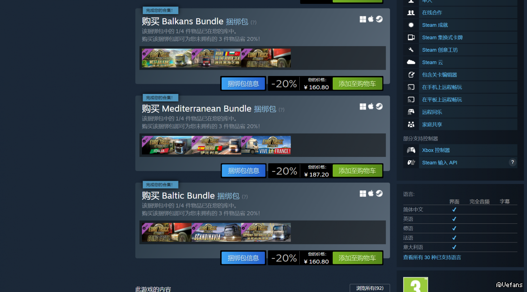Open help tooltip next to Balkans Bundle title
The image size is (527, 292).
[253, 23]
